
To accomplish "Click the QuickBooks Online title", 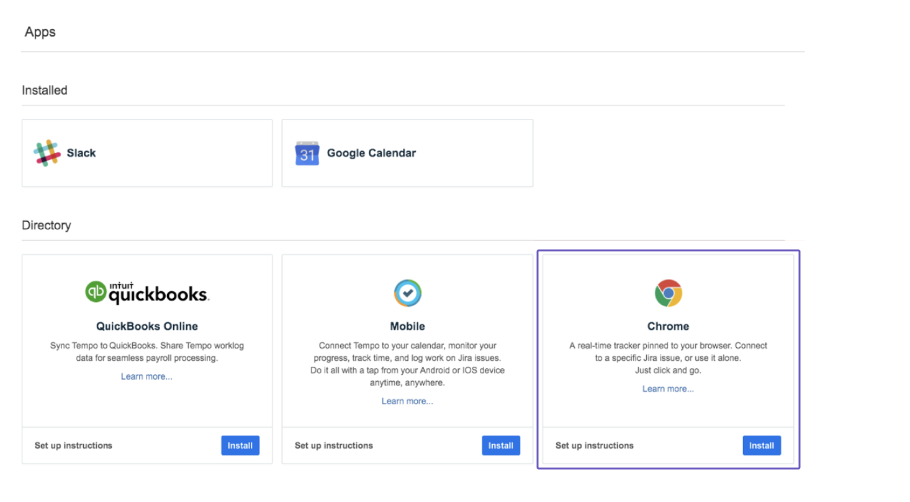I will pyautogui.click(x=147, y=326).
